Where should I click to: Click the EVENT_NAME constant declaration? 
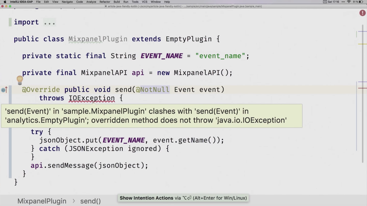coord(162,56)
